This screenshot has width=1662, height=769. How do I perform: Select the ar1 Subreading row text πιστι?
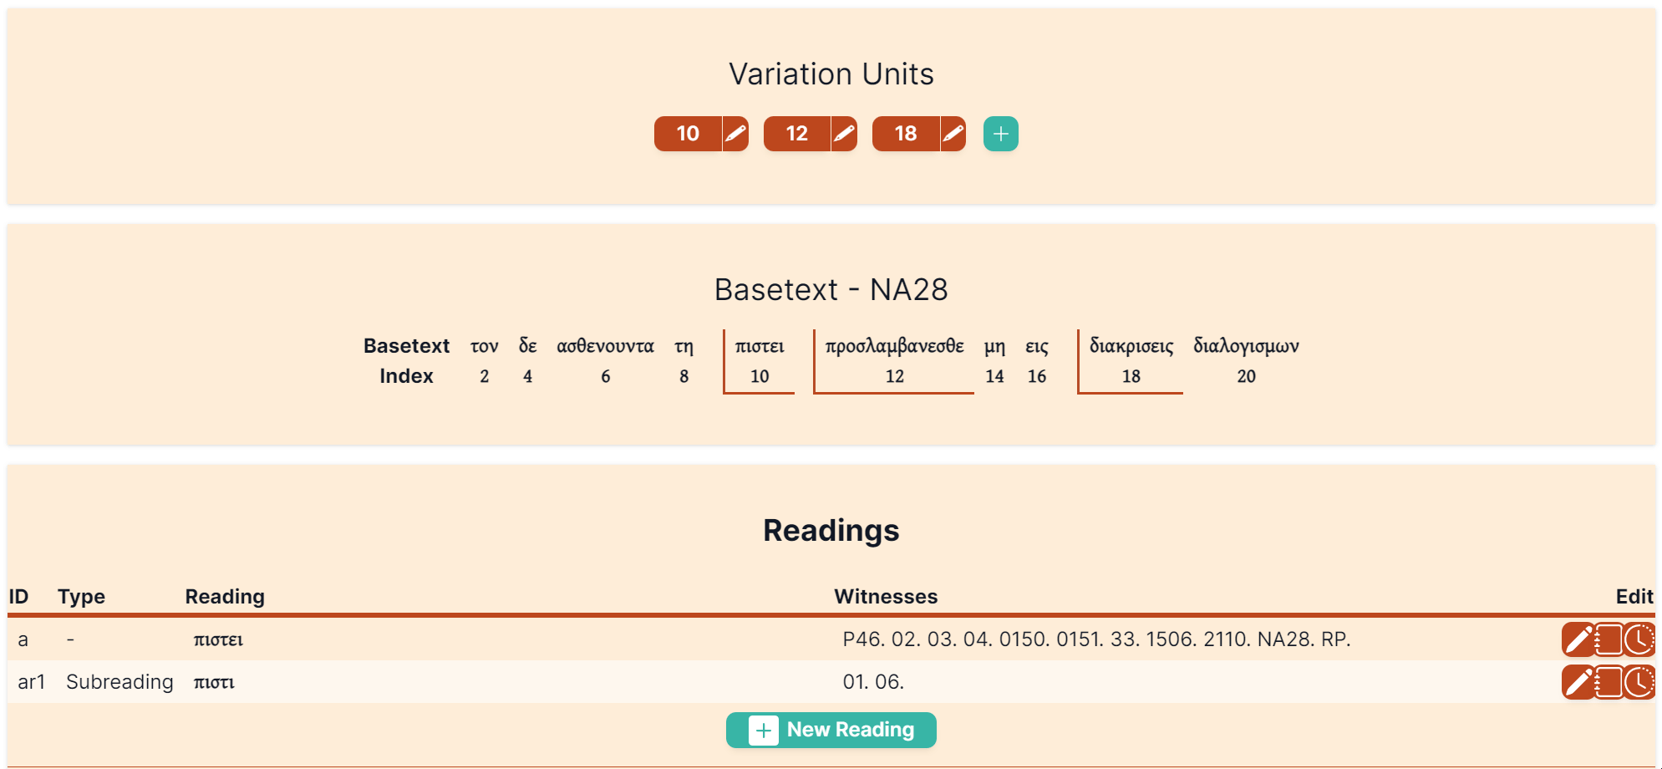point(214,683)
